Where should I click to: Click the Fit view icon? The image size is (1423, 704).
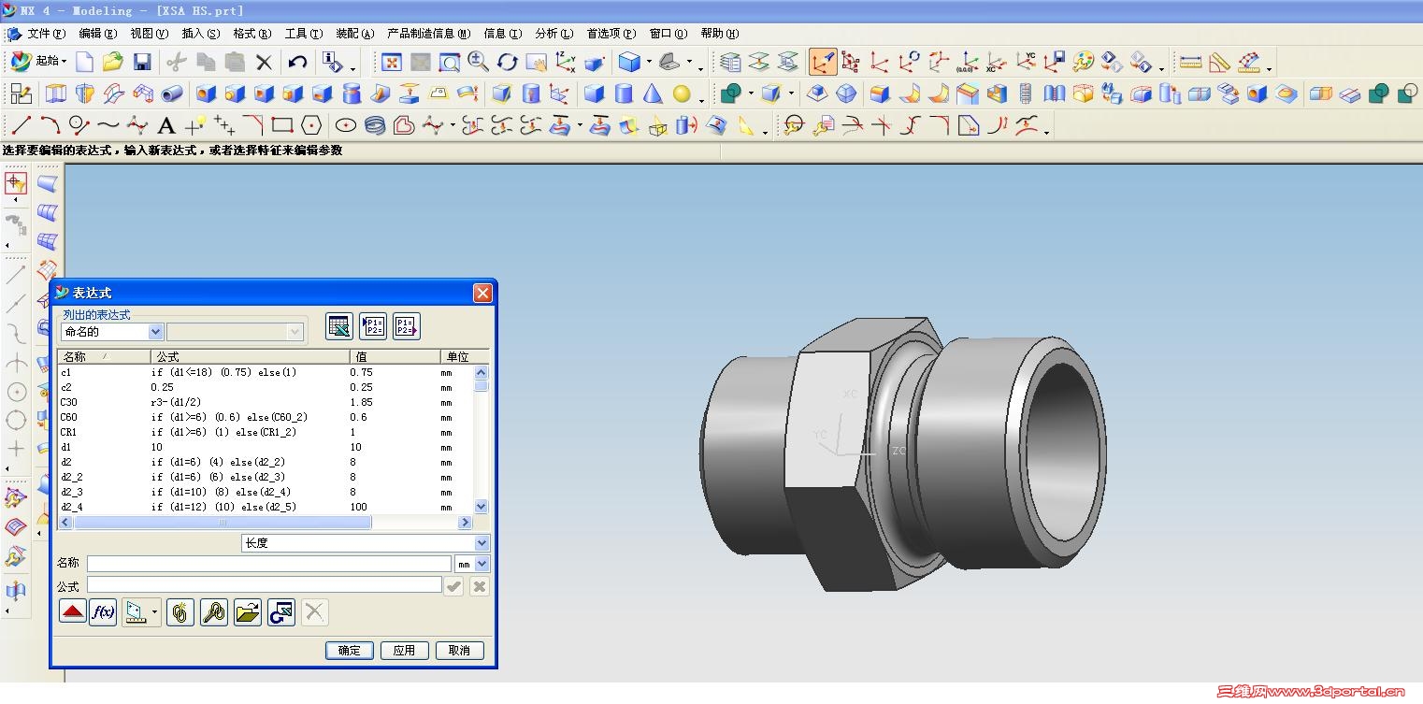pyautogui.click(x=392, y=63)
